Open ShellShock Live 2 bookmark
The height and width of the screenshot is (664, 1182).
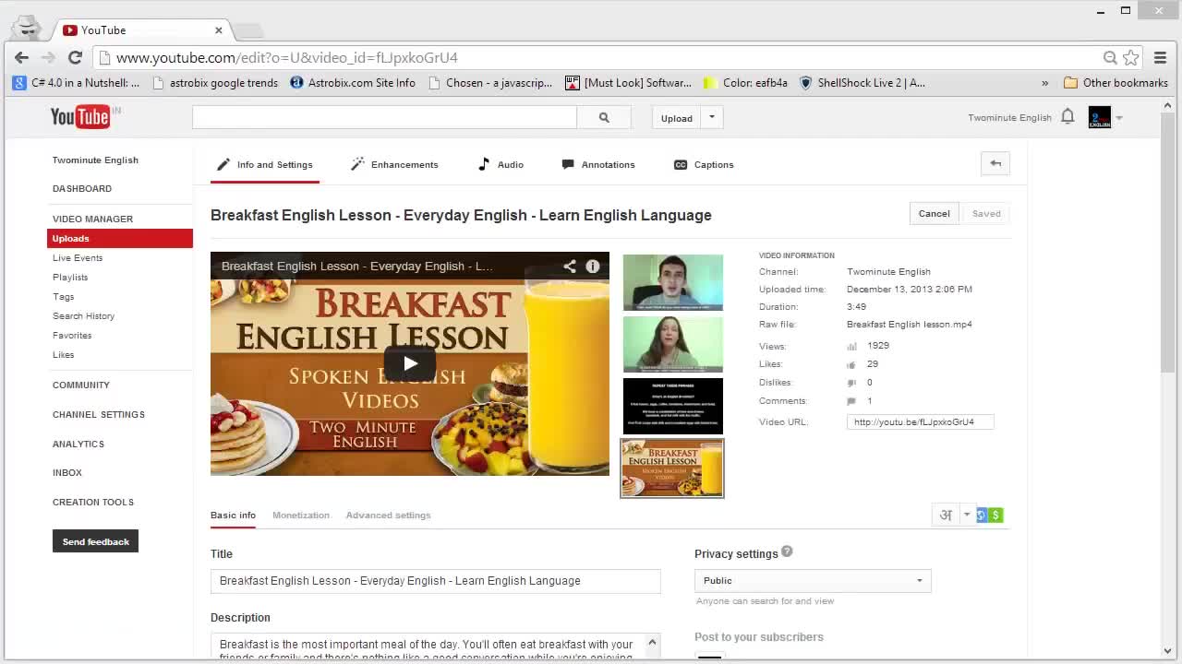(862, 83)
